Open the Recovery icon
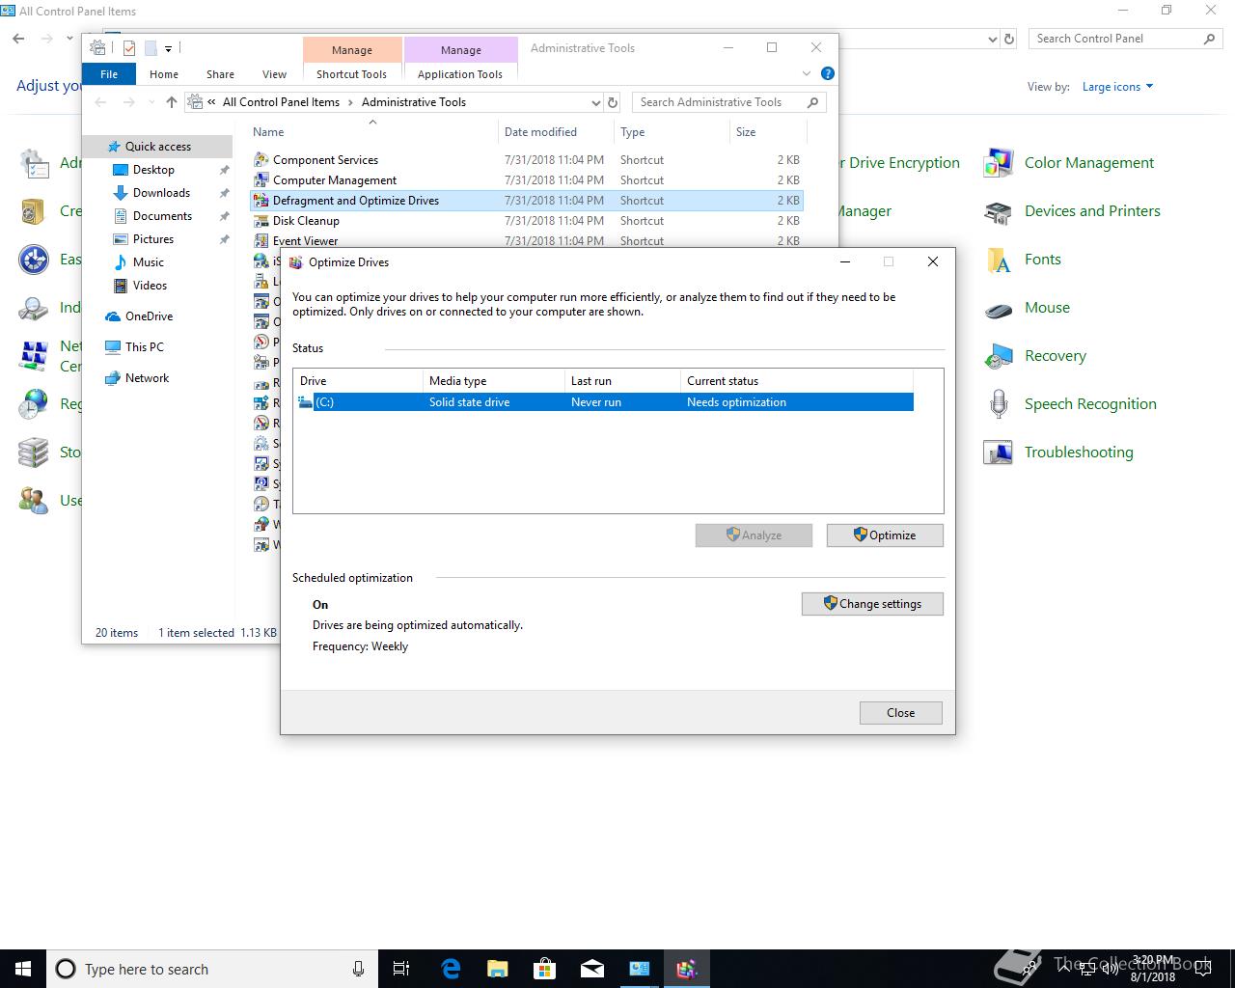This screenshot has height=988, width=1235. (998, 356)
